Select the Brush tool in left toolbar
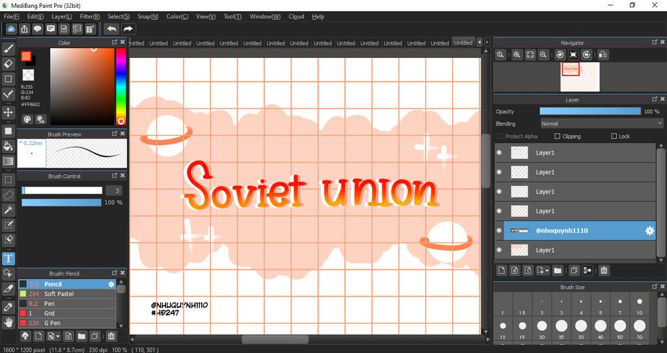Image resolution: width=667 pixels, height=353 pixels. click(x=8, y=49)
